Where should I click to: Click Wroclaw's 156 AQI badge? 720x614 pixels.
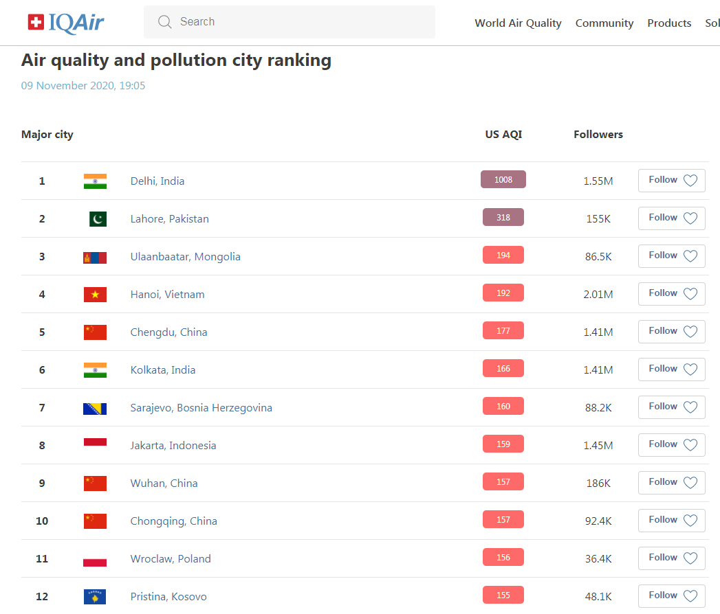(503, 557)
